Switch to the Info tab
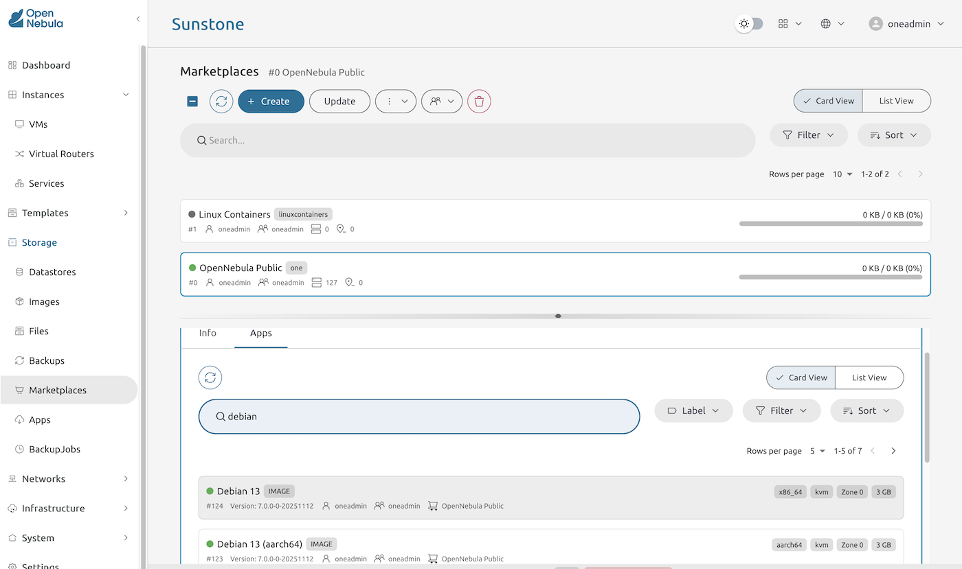Image resolution: width=962 pixels, height=569 pixels. [208, 333]
